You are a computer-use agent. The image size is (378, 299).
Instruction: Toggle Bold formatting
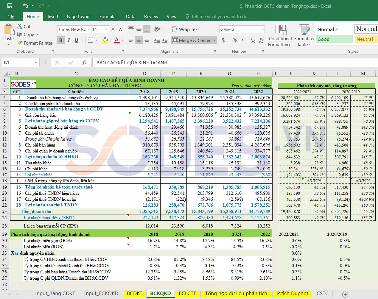click(x=61, y=40)
